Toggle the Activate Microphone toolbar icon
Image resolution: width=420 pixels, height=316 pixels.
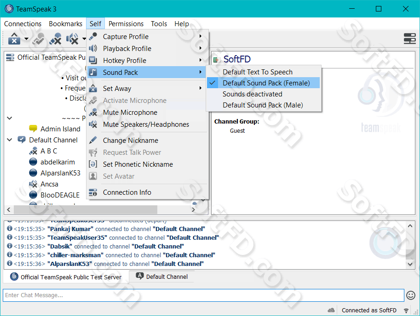(x=38, y=39)
